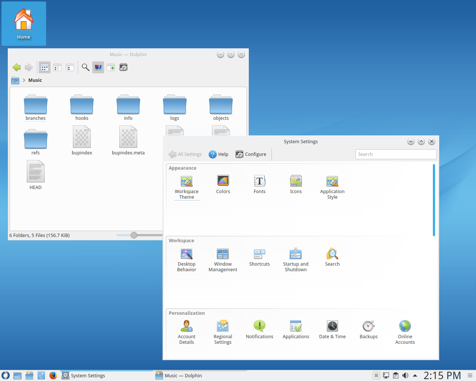Screen dimensions: 476x381
Task: Go back in Dolphin with green arrow
Action: coord(16,67)
